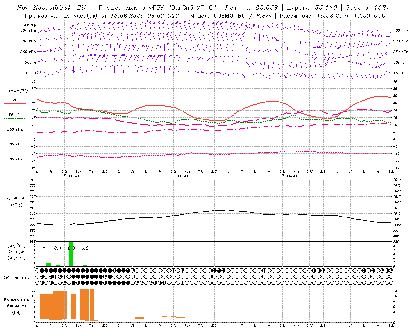Click the "Осадки" precipitation label
410x328 pixels.
click(x=16, y=252)
